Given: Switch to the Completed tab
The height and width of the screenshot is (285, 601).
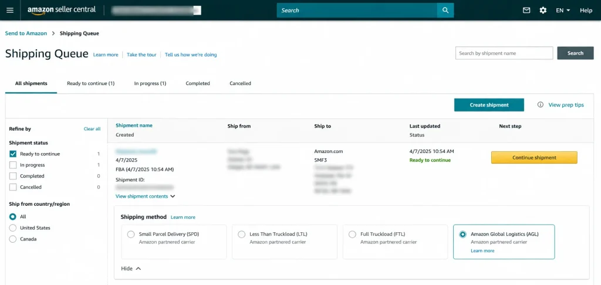Looking at the screenshot, I should click(x=198, y=83).
